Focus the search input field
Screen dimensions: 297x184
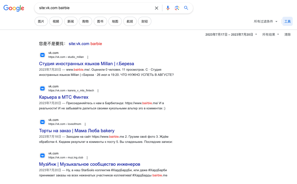point(95,8)
